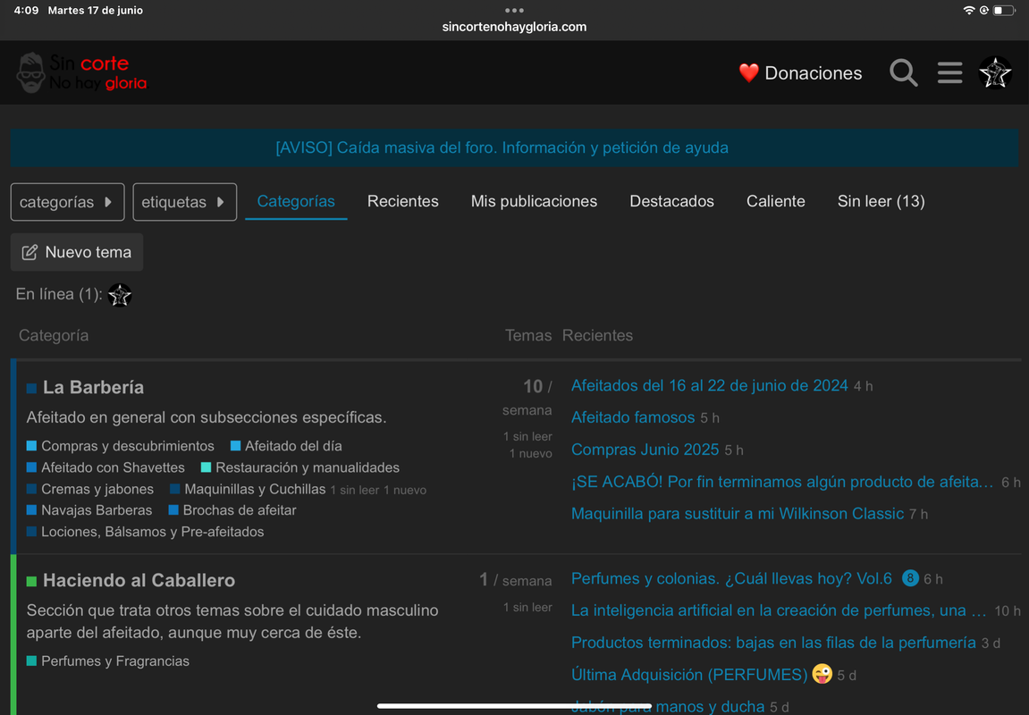Click the winking emoji after Última Adquisición
1029x715 pixels.
822,674
